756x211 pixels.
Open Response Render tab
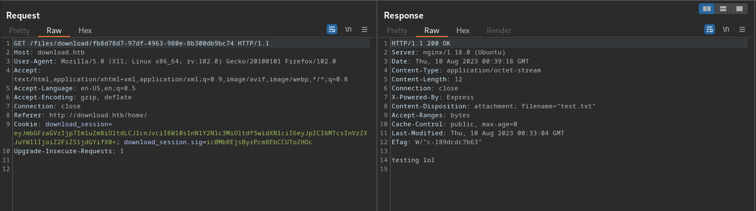coord(499,30)
